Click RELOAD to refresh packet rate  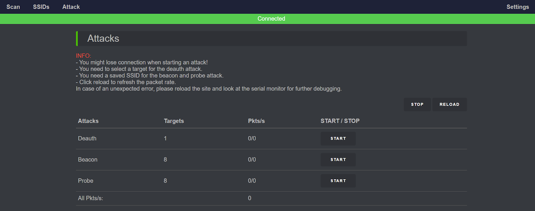click(x=449, y=104)
